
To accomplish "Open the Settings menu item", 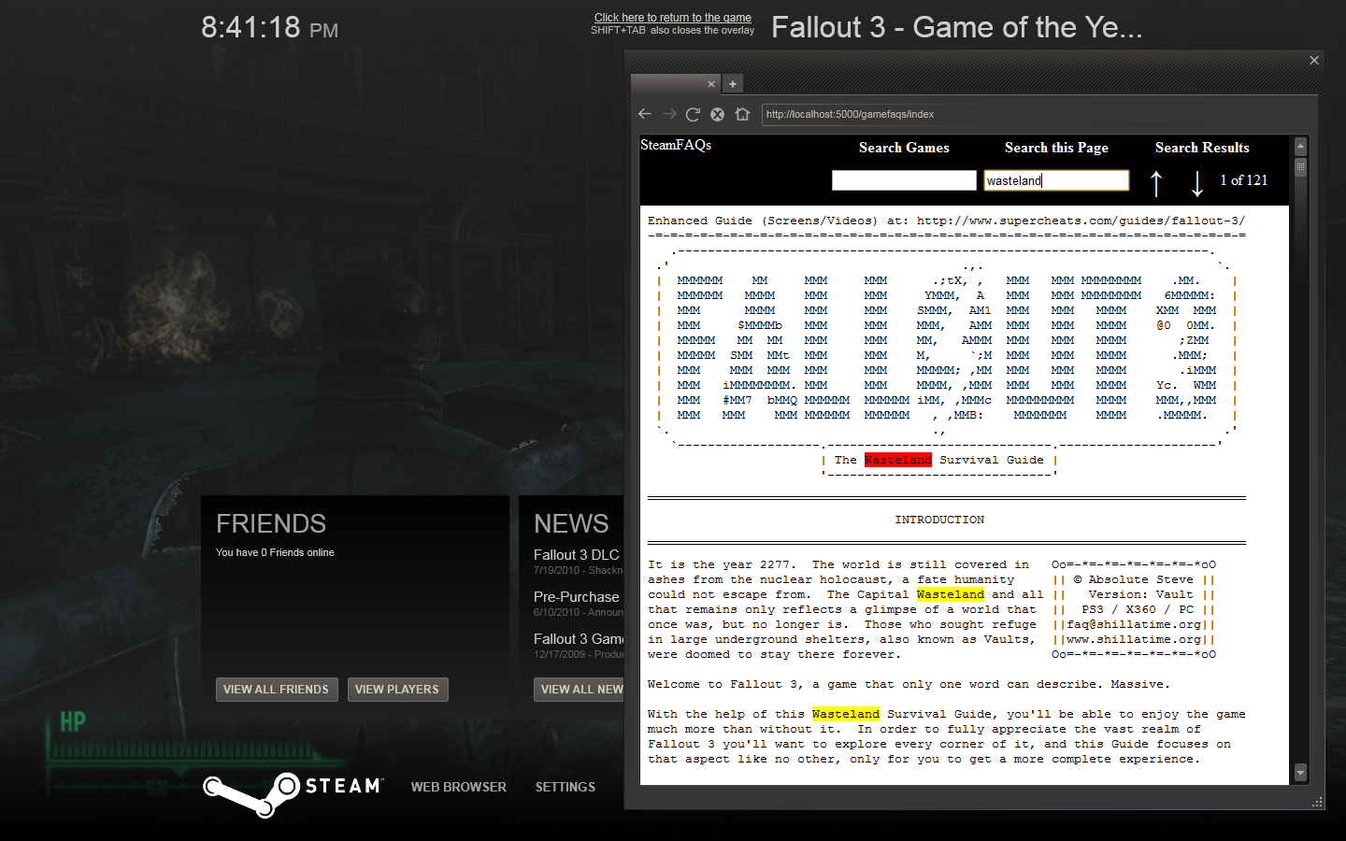I will click(x=565, y=787).
